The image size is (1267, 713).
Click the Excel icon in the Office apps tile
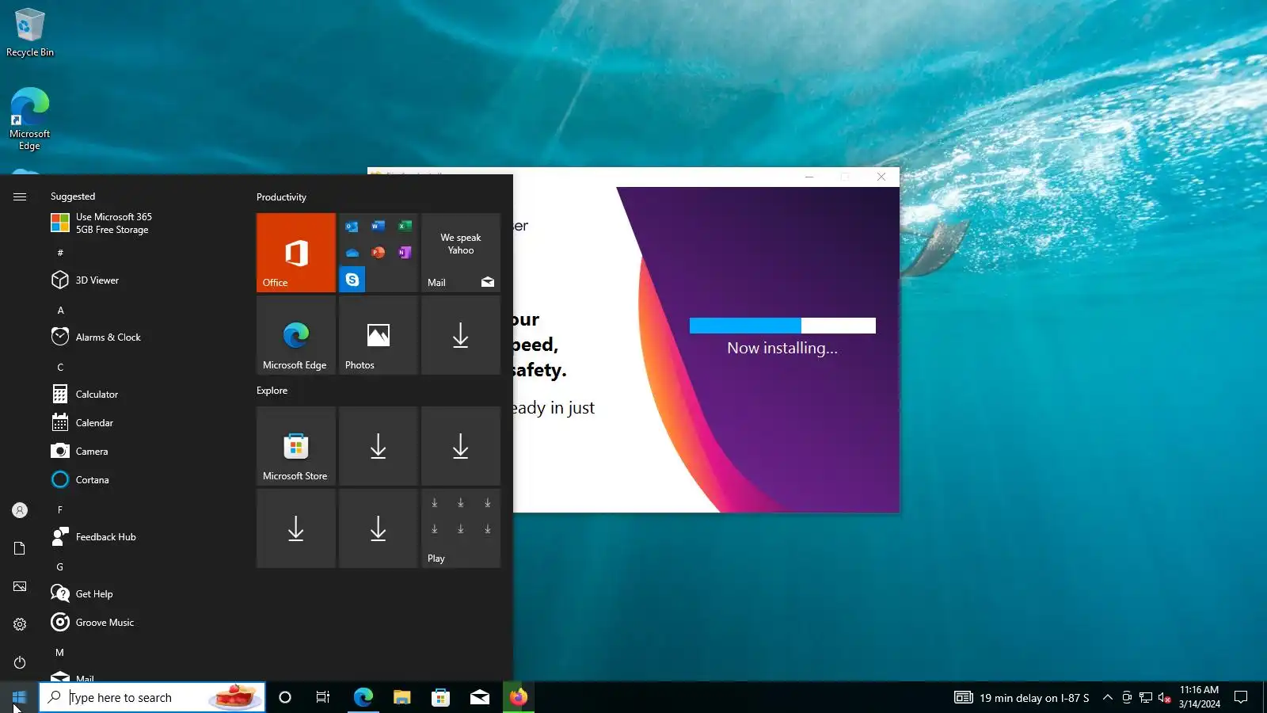click(x=405, y=227)
